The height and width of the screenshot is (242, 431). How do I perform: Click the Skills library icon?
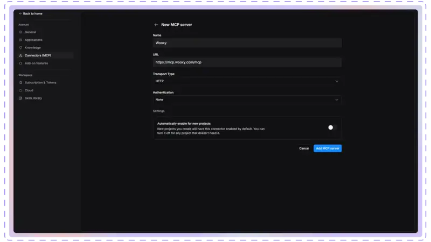(x=20, y=98)
